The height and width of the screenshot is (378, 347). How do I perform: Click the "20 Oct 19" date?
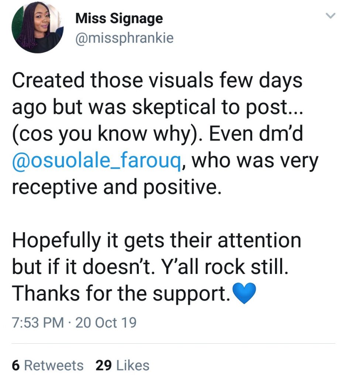106,323
